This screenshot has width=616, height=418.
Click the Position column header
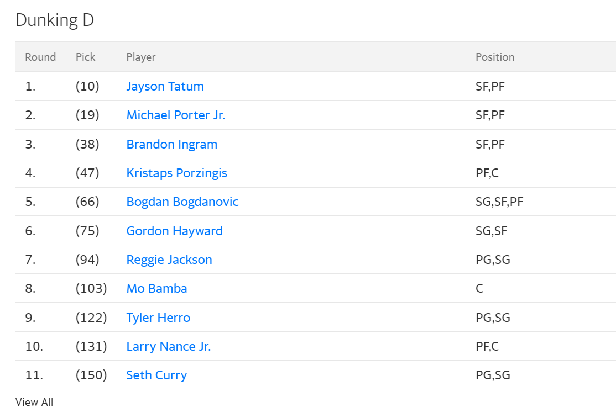[x=495, y=57]
